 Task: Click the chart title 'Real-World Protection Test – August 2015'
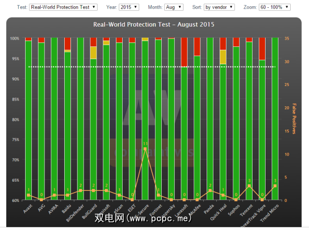tap(154, 25)
